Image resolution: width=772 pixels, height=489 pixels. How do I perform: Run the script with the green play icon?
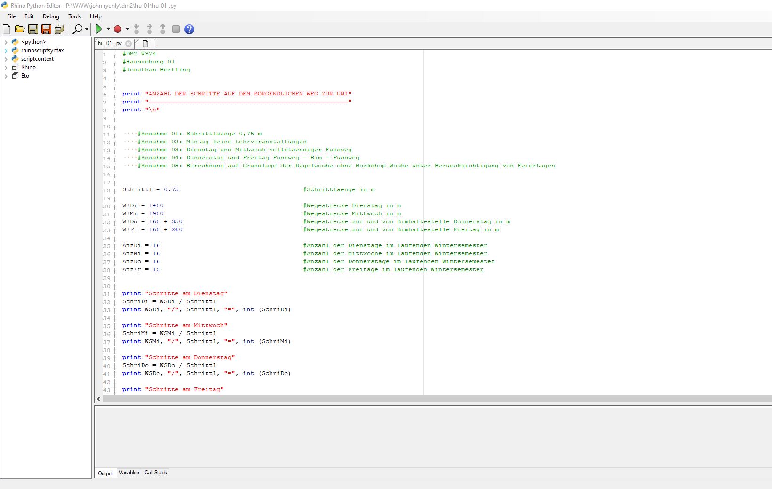(x=99, y=29)
